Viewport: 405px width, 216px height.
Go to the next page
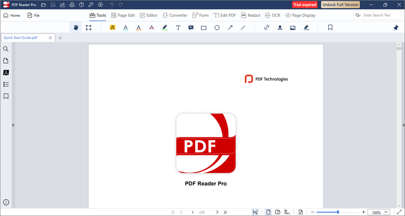click(217, 212)
